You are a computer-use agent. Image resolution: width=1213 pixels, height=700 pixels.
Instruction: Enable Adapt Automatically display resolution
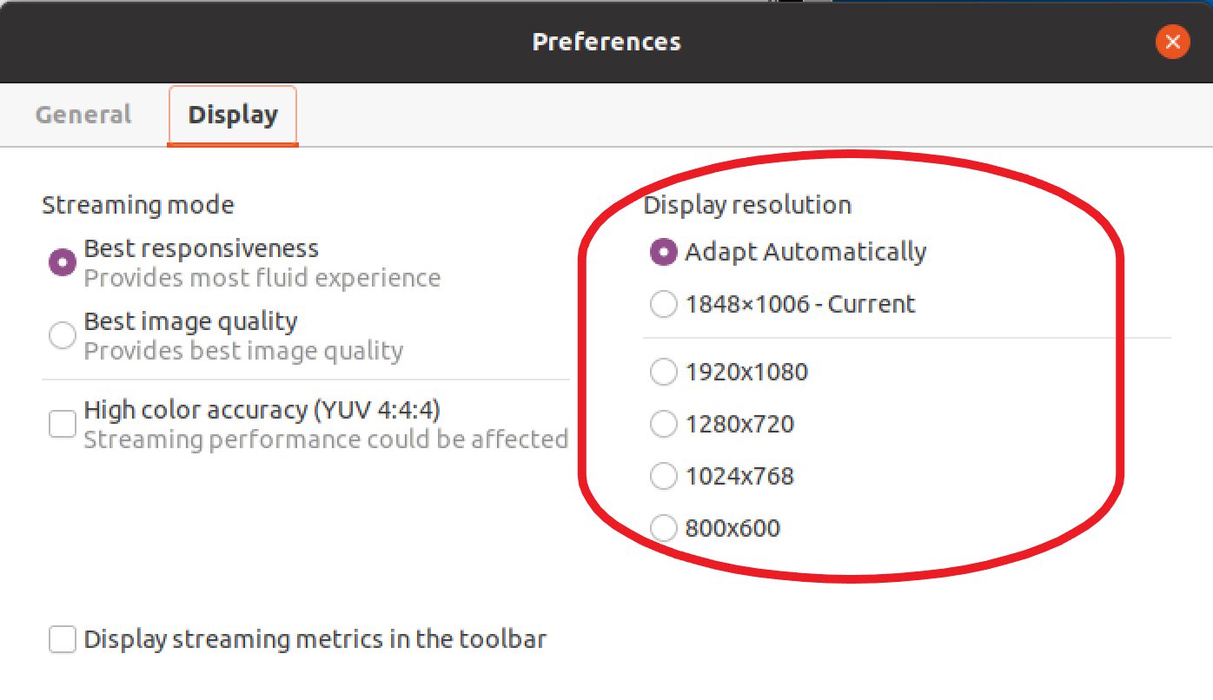[x=663, y=252]
